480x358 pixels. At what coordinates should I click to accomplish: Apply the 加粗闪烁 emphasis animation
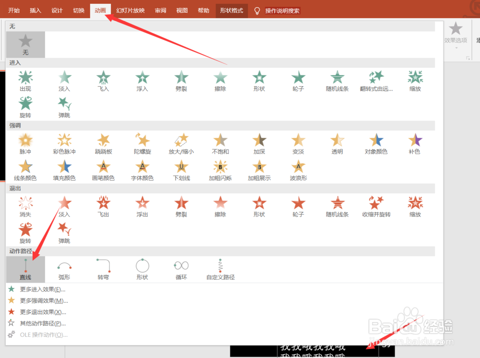pyautogui.click(x=220, y=170)
